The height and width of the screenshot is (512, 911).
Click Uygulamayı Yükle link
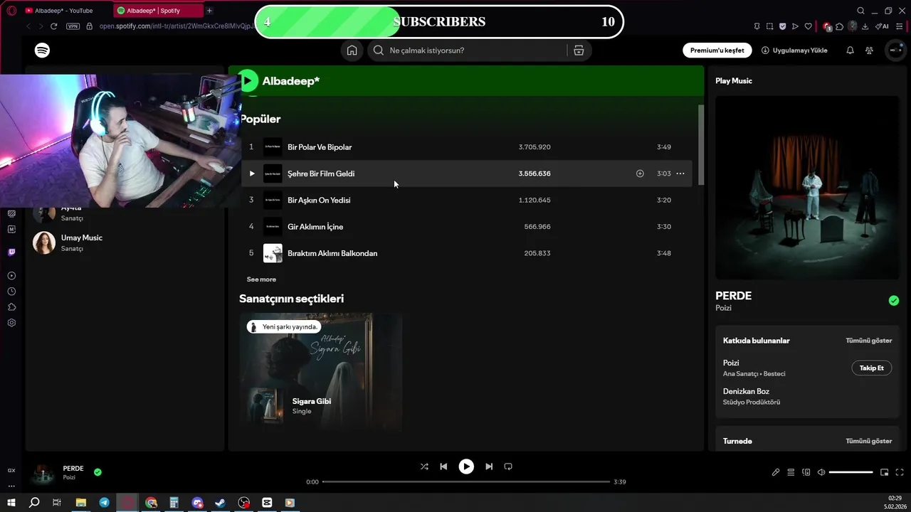794,50
